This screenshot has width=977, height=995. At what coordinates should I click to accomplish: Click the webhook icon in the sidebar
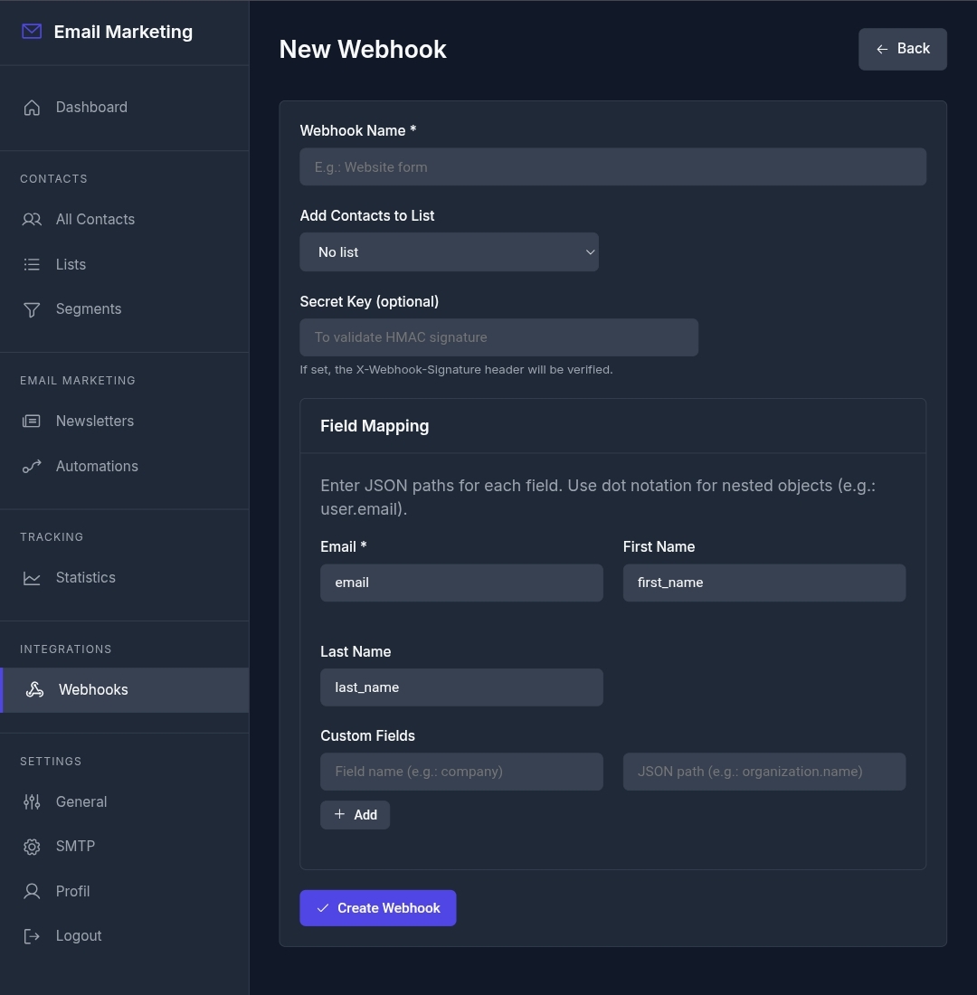tap(34, 689)
